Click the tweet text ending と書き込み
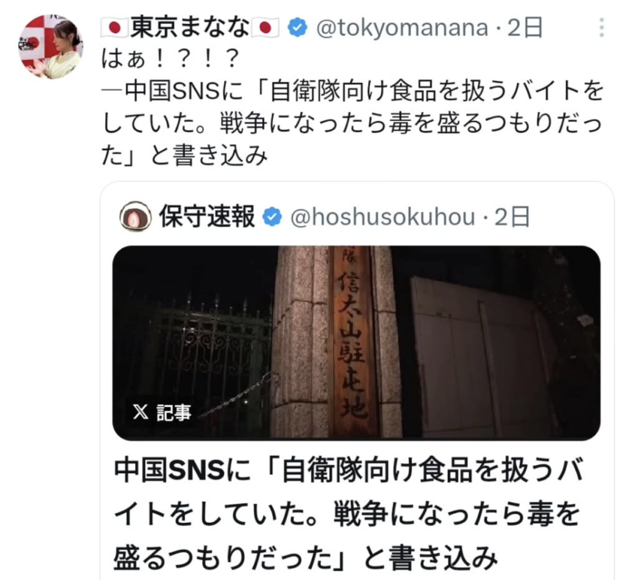The image size is (629, 580). click(208, 155)
